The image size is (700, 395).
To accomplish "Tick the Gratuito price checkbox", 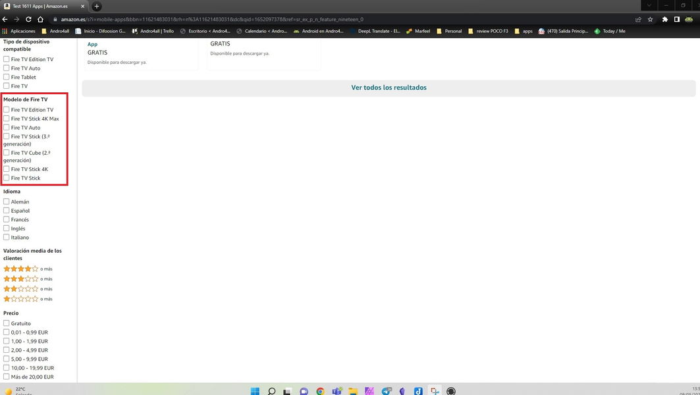I will [x=7, y=323].
